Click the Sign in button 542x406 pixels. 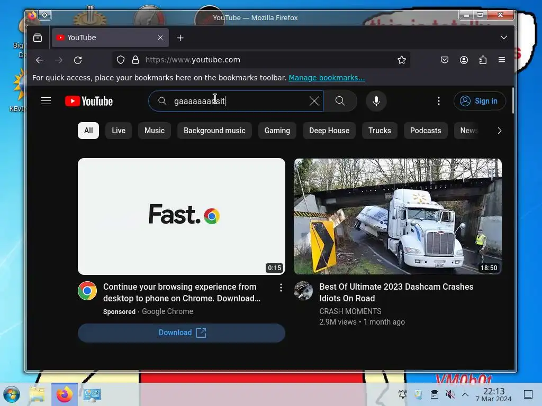[x=480, y=101]
